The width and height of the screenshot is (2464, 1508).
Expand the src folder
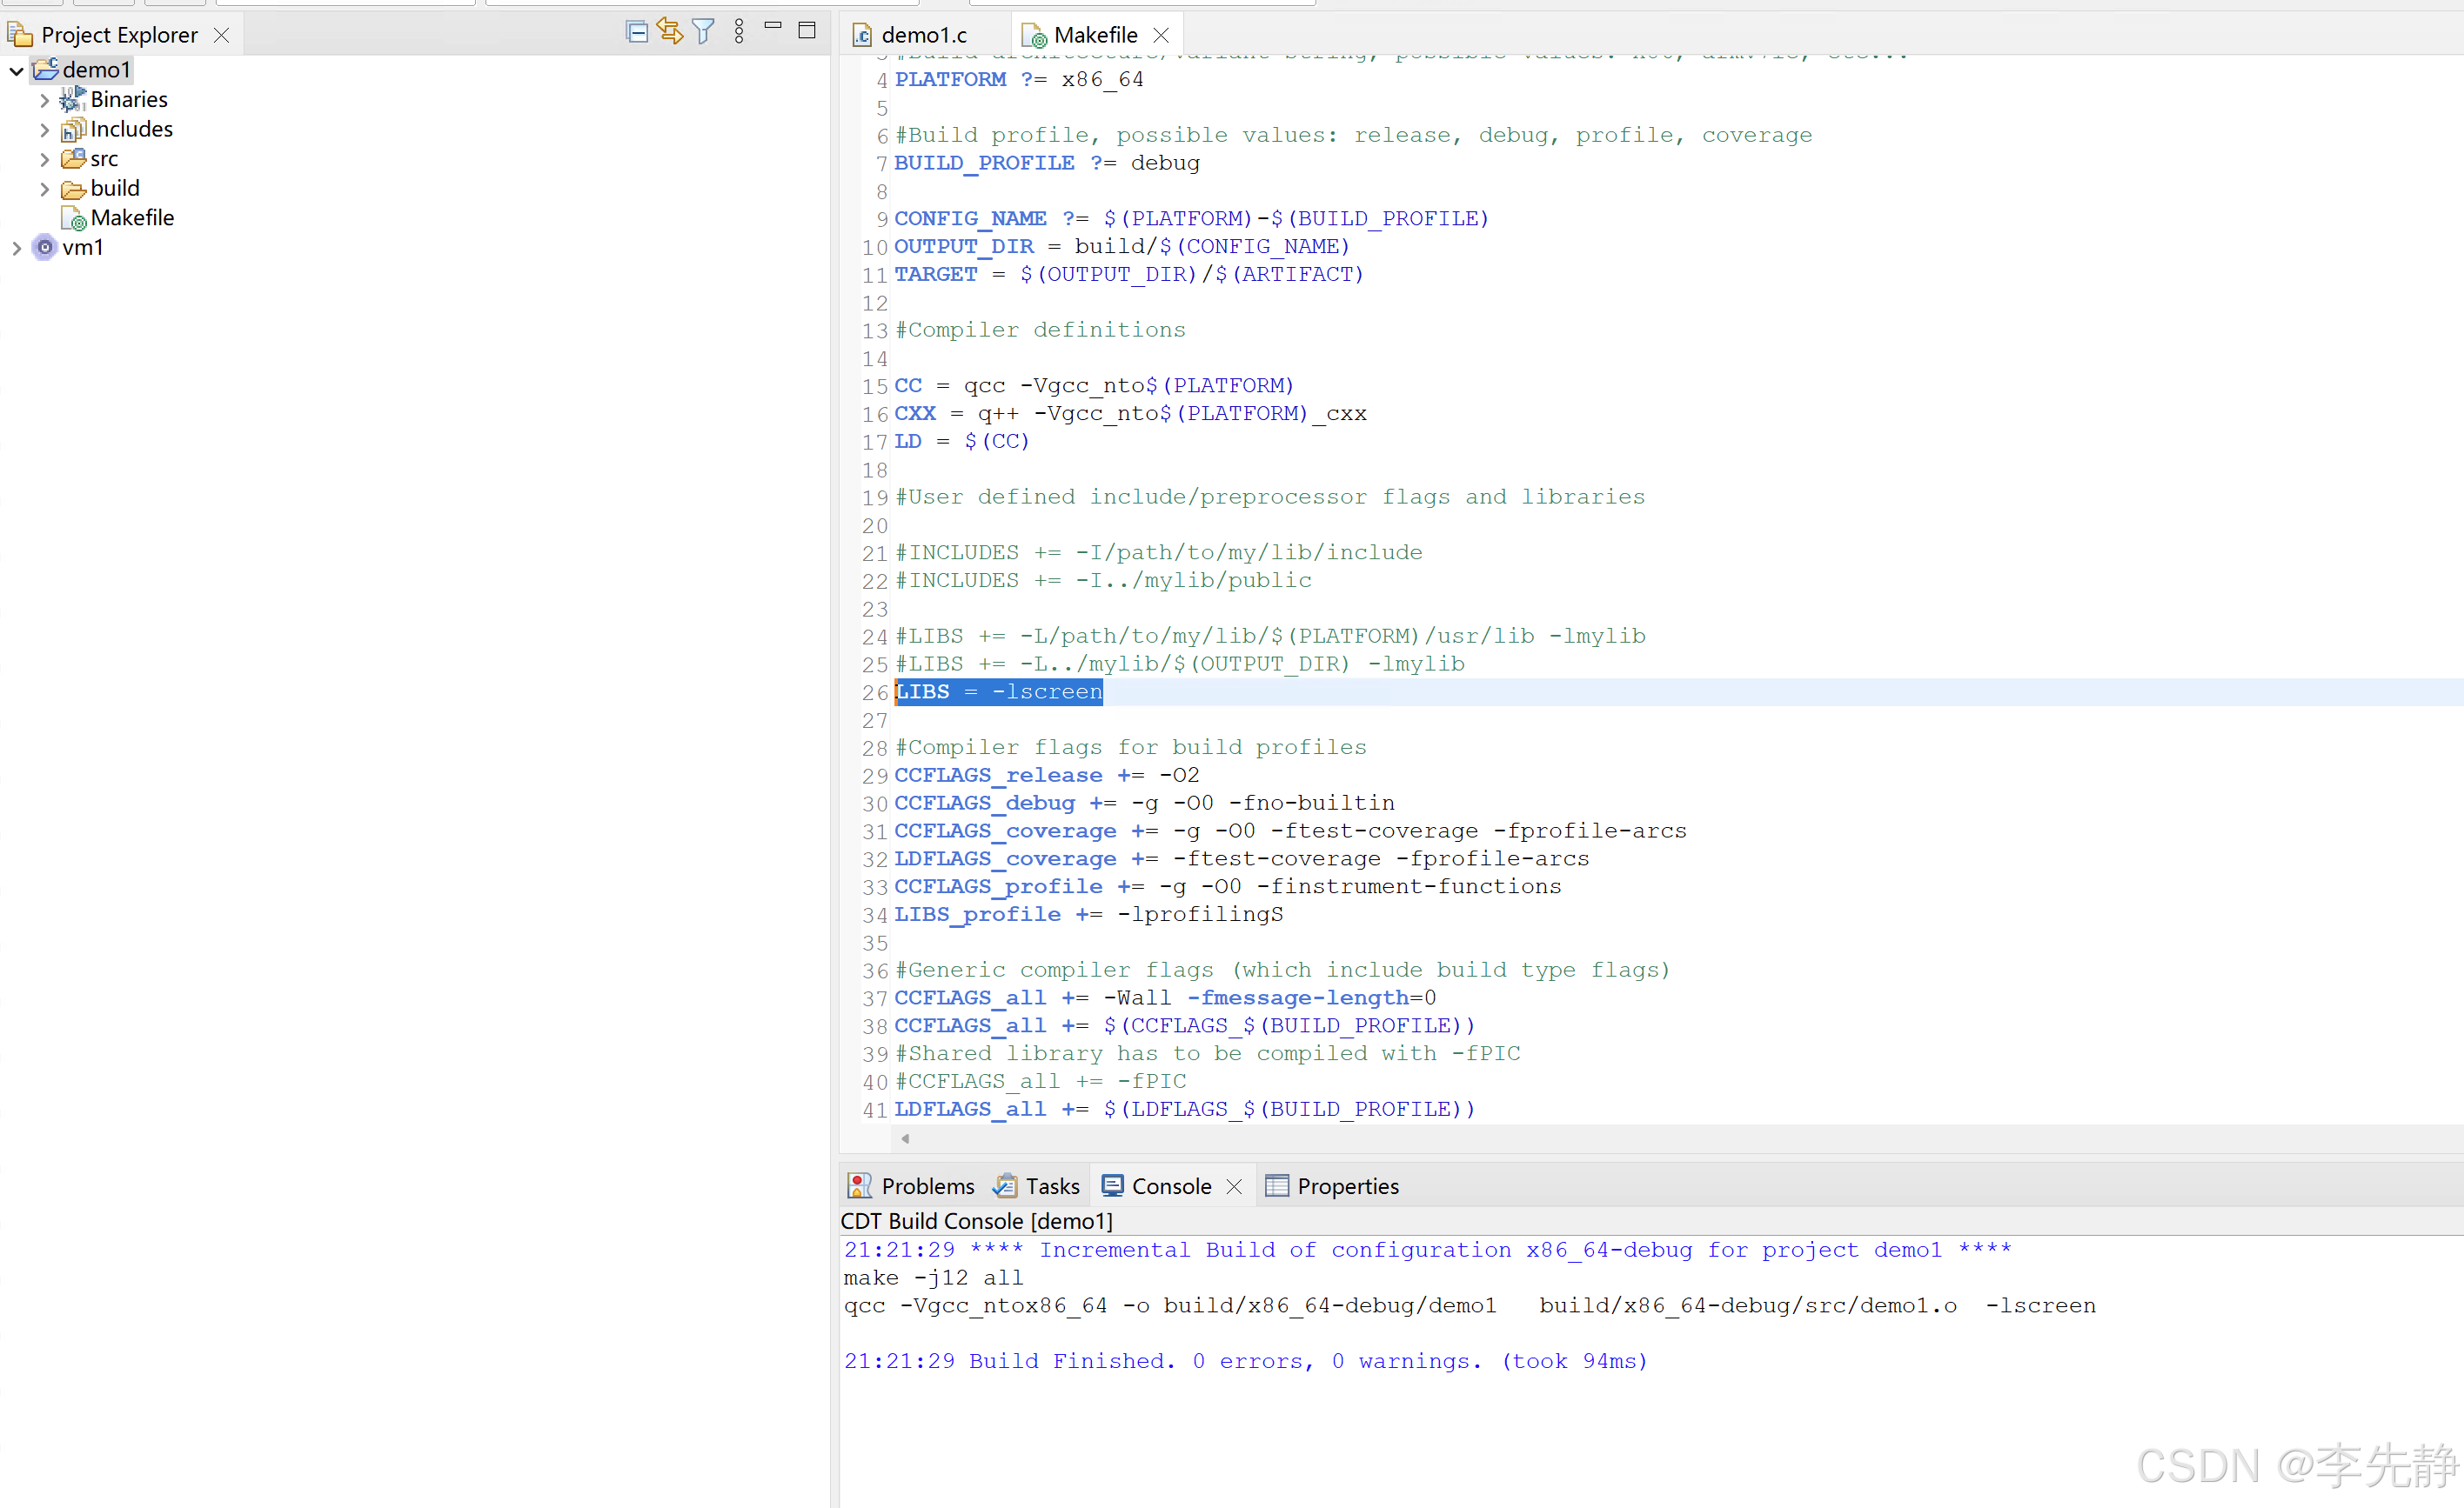click(x=45, y=159)
